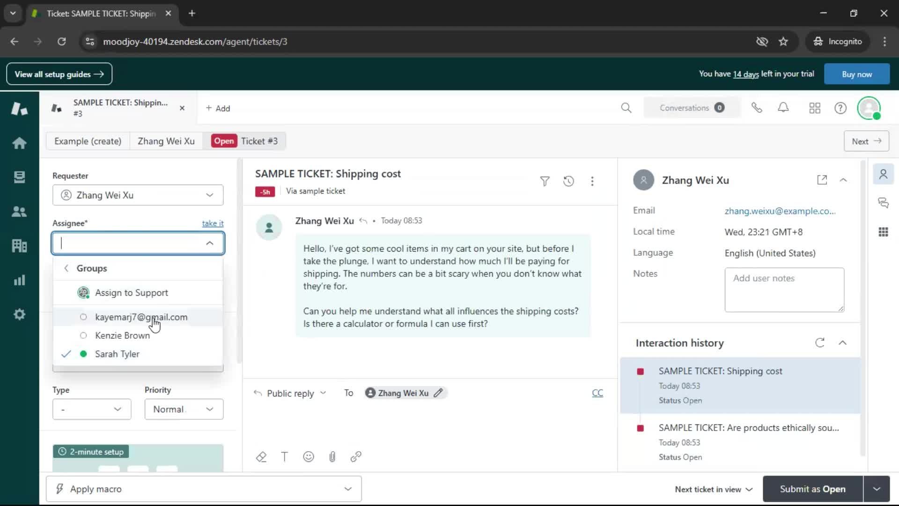Click the Buy now button
The image size is (899, 506).
point(857,74)
